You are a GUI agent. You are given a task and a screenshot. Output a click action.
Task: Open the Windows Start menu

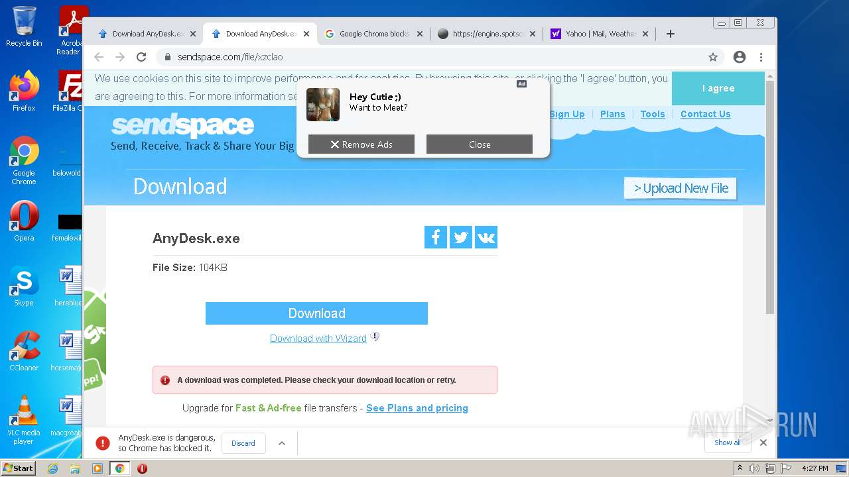19,468
